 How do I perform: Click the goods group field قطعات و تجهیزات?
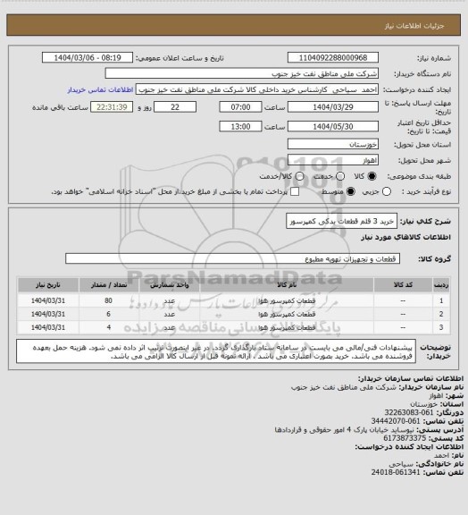(232, 258)
